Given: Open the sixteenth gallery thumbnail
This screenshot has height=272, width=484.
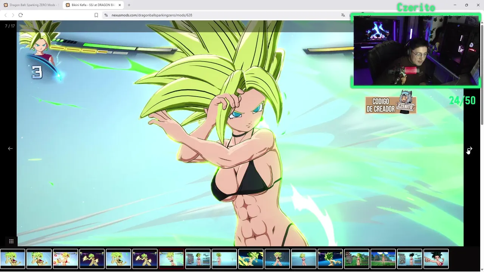Looking at the screenshot, I should pyautogui.click(x=410, y=259).
